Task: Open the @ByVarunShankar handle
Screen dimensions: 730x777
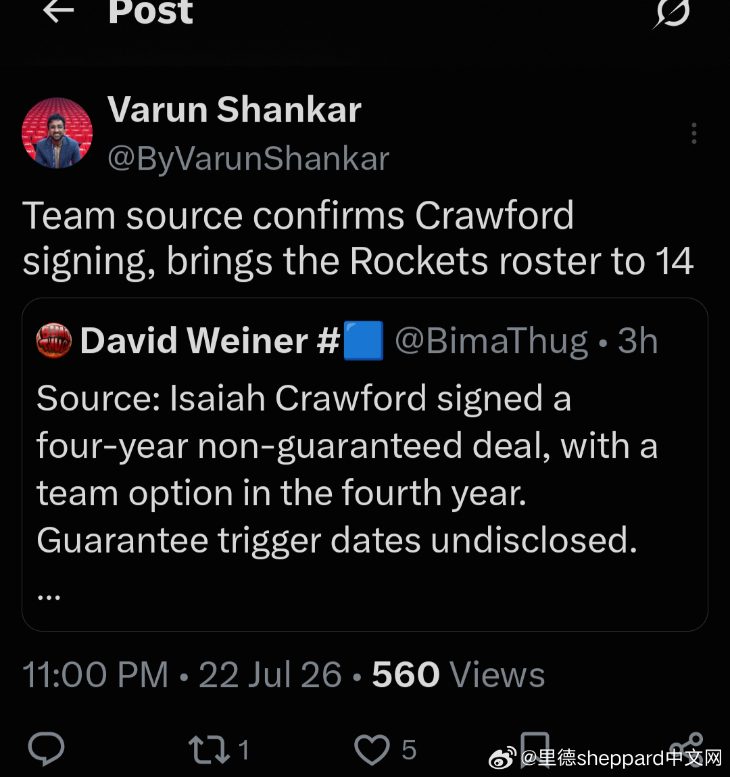Action: tap(248, 159)
